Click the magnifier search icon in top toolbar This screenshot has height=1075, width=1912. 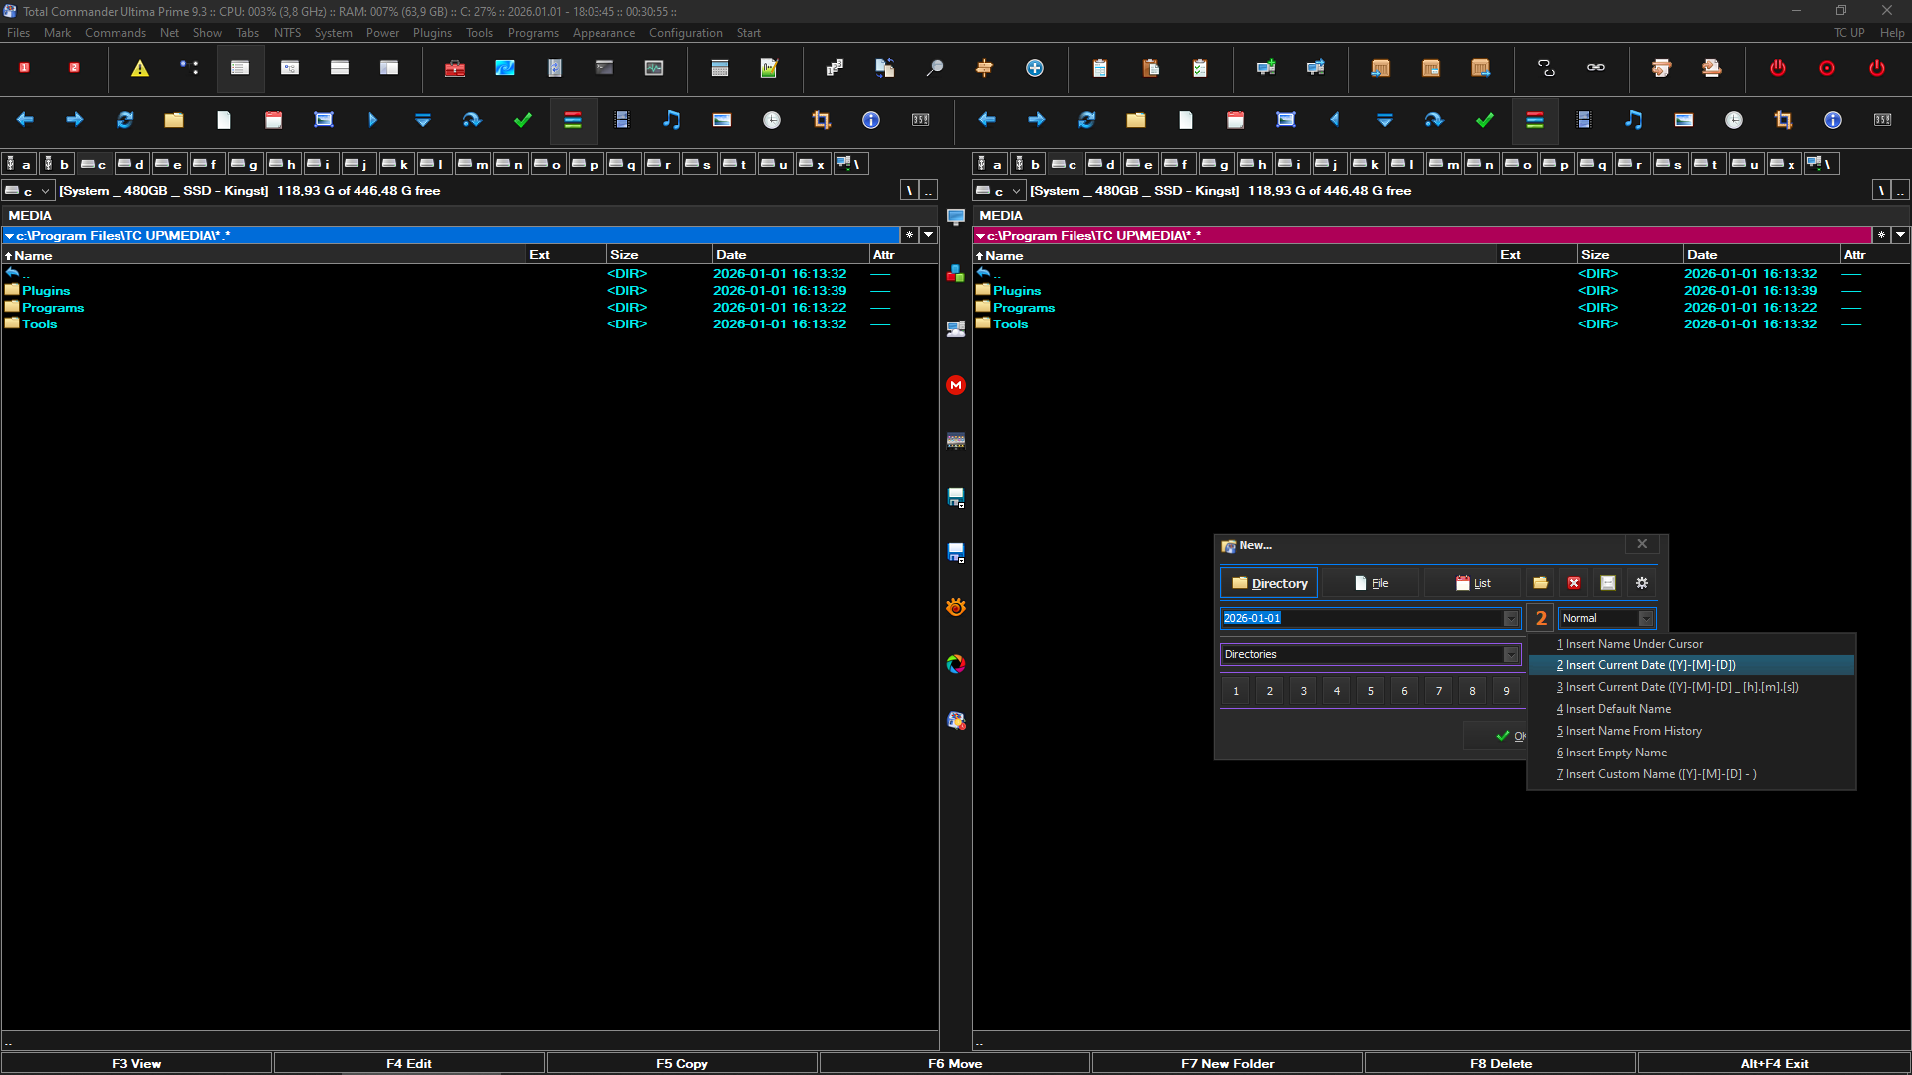point(934,68)
